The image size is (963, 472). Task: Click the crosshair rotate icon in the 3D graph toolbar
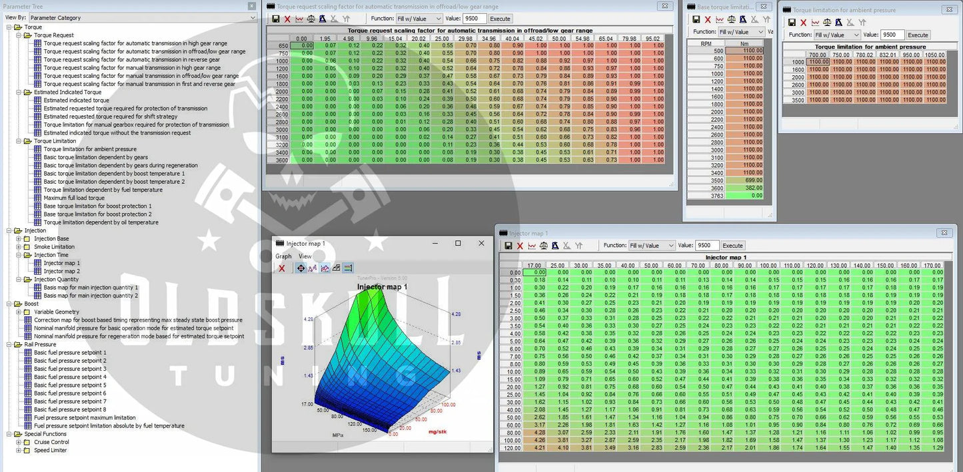301,268
